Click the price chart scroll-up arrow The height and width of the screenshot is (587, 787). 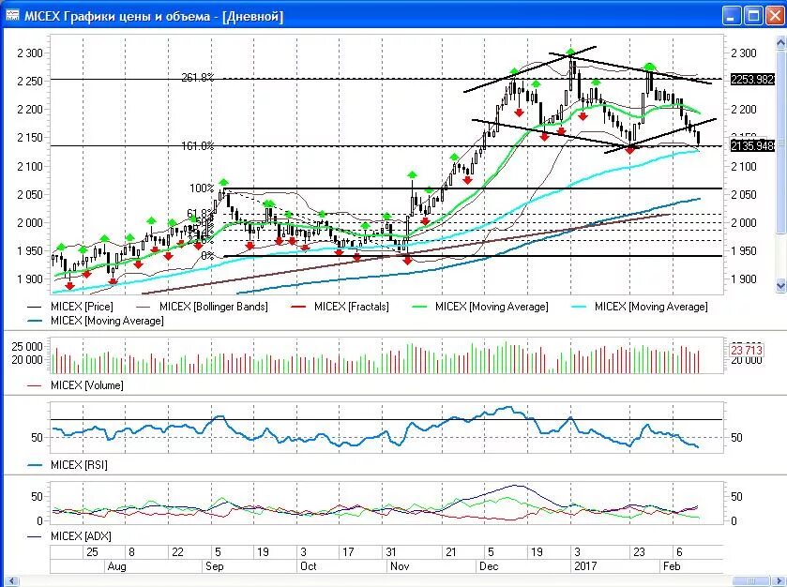pos(780,43)
